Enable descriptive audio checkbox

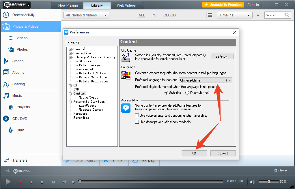click(137, 122)
